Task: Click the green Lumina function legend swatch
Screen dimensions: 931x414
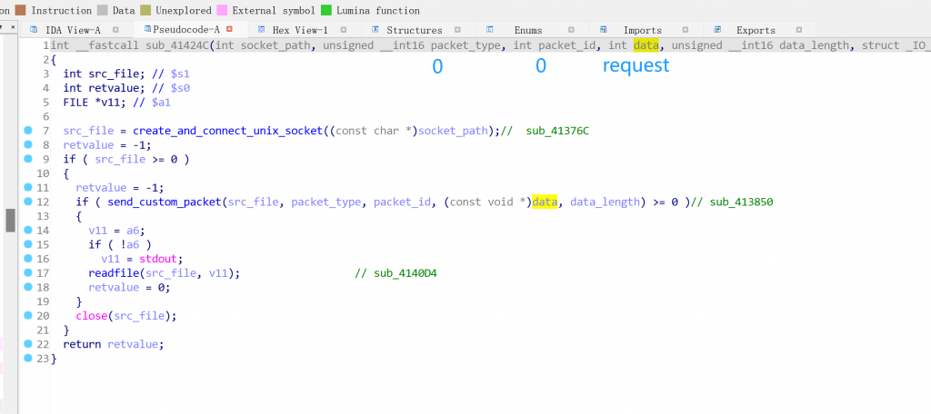Action: pyautogui.click(x=326, y=11)
